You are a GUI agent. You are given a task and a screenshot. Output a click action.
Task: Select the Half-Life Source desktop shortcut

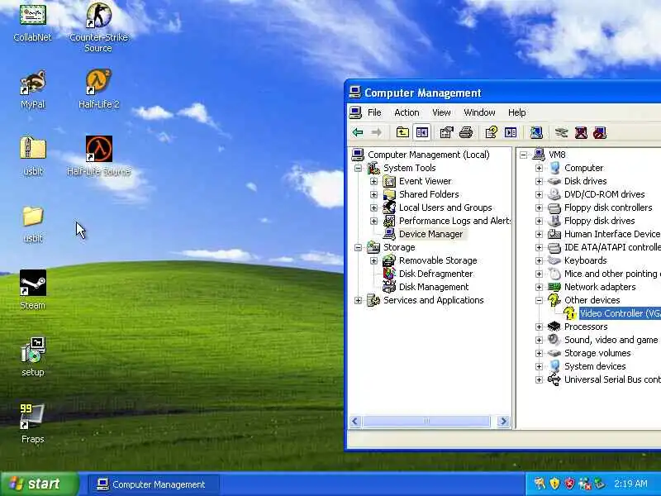point(98,155)
